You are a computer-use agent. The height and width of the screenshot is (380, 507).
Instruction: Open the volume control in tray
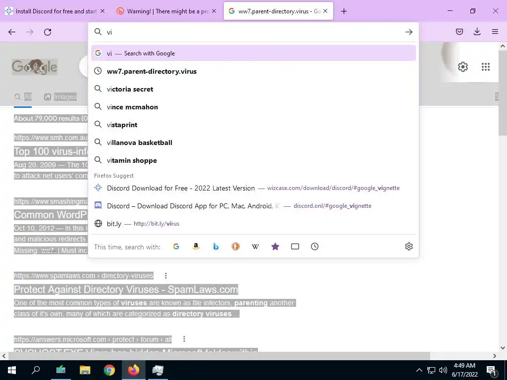point(443,370)
